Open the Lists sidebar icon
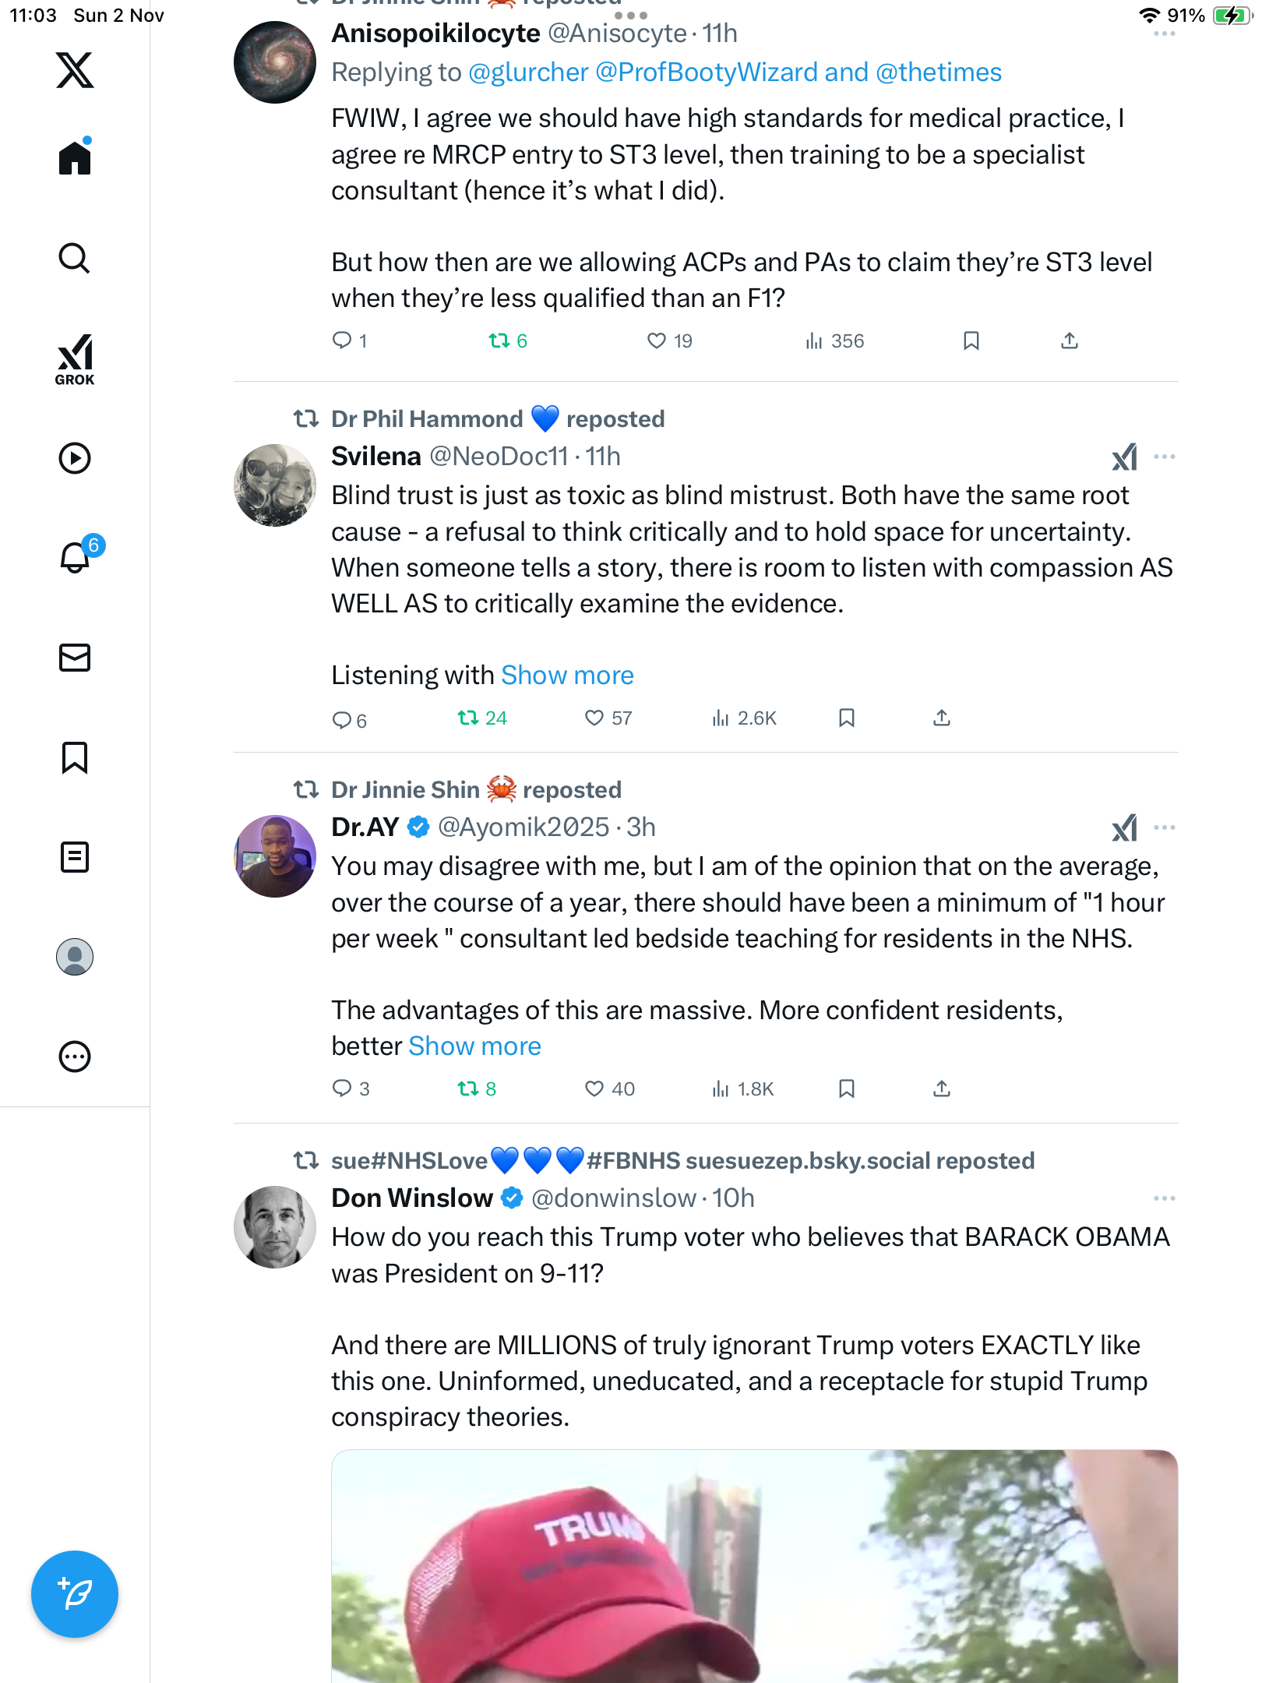Screen dimensions: 1262x1683 coord(75,857)
